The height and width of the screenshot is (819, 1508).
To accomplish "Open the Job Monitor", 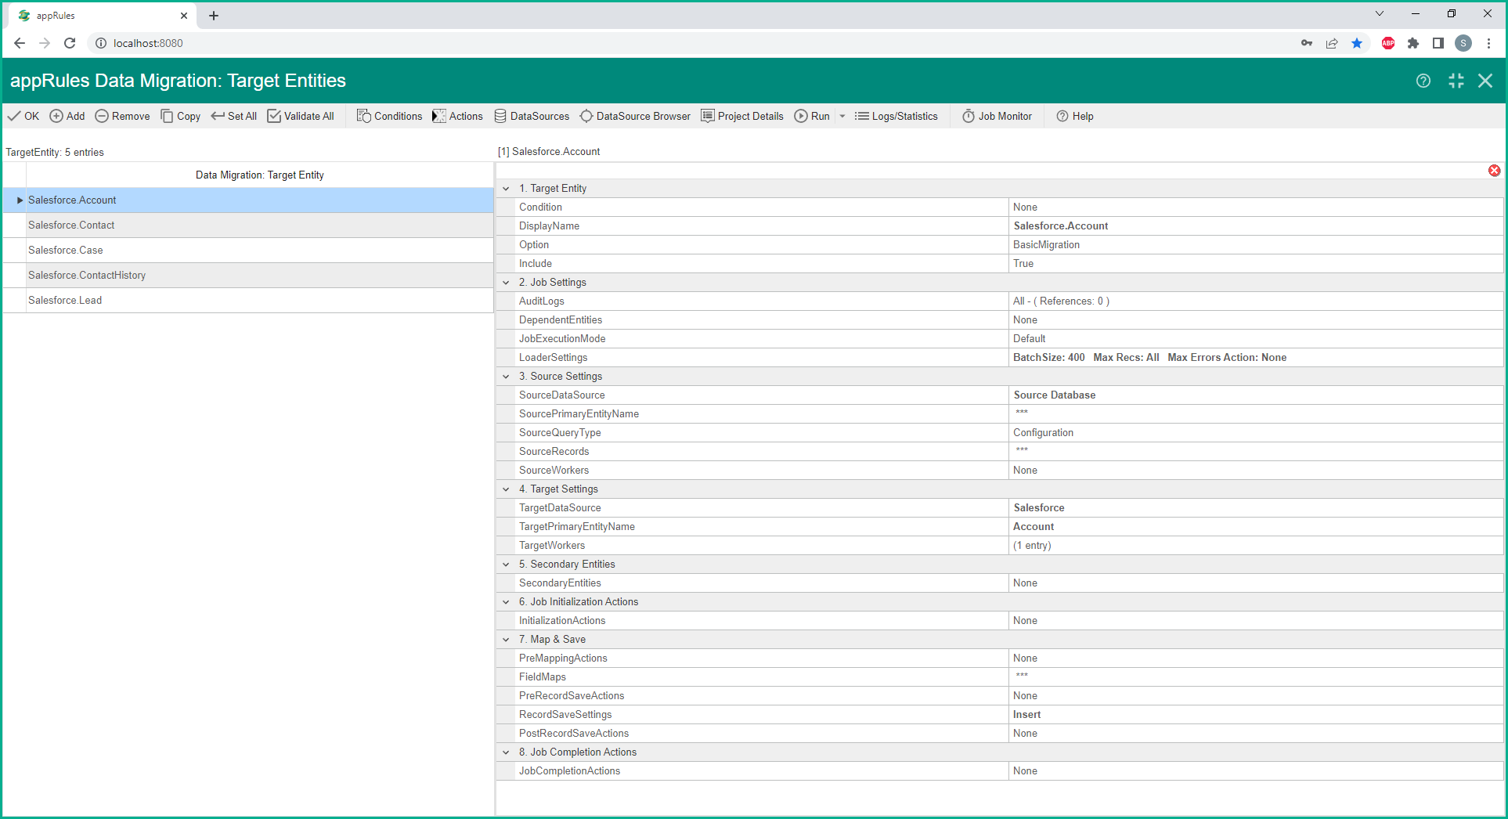I will [997, 116].
